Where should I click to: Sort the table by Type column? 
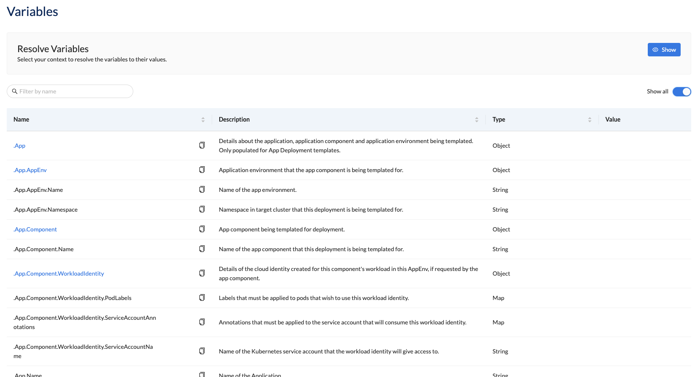tap(590, 119)
